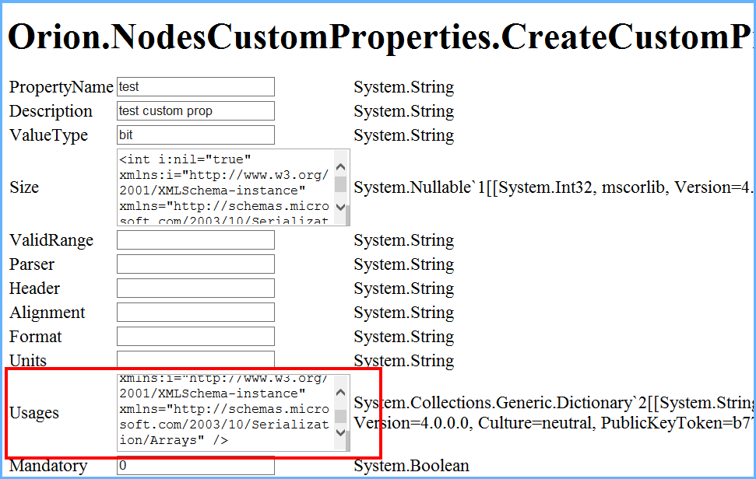Click the Usages textarea scrollbar thumb
The width and height of the screenshot is (756, 479).
pos(340,416)
